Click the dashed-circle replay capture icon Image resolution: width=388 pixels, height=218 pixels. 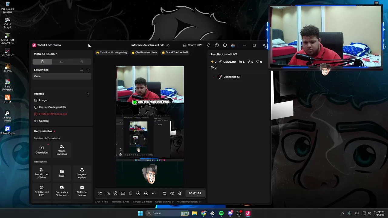click(146, 193)
